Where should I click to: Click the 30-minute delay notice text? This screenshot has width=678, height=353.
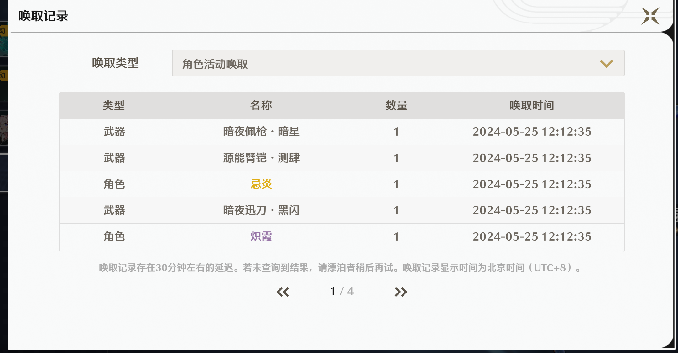tap(340, 268)
